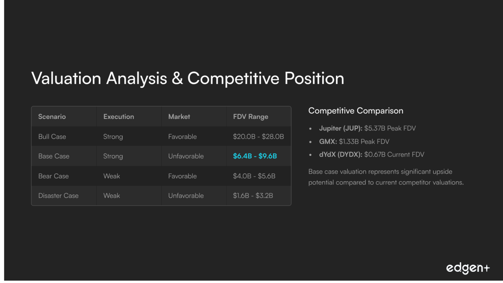Select the dYdX (DYDX) bullet text
Viewport: 503px width, 283px height.
coord(371,155)
